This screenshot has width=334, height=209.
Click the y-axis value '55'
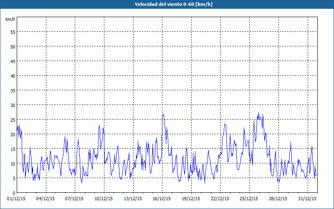(x=13, y=32)
